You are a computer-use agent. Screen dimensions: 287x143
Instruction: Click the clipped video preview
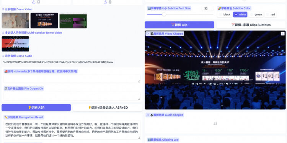pyautogui.click(x=215, y=70)
